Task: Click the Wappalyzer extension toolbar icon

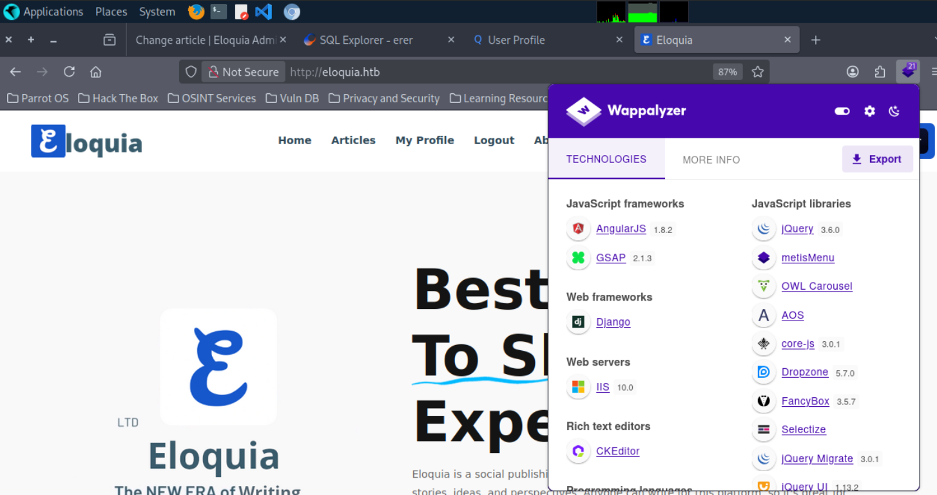Action: [908, 71]
